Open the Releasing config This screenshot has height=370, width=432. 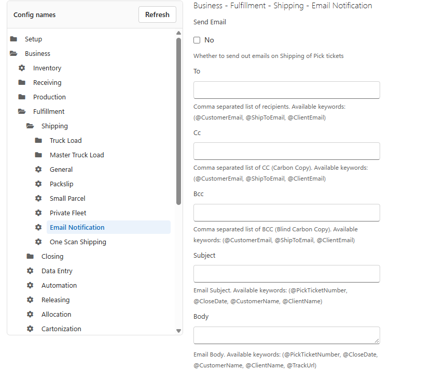click(x=55, y=300)
